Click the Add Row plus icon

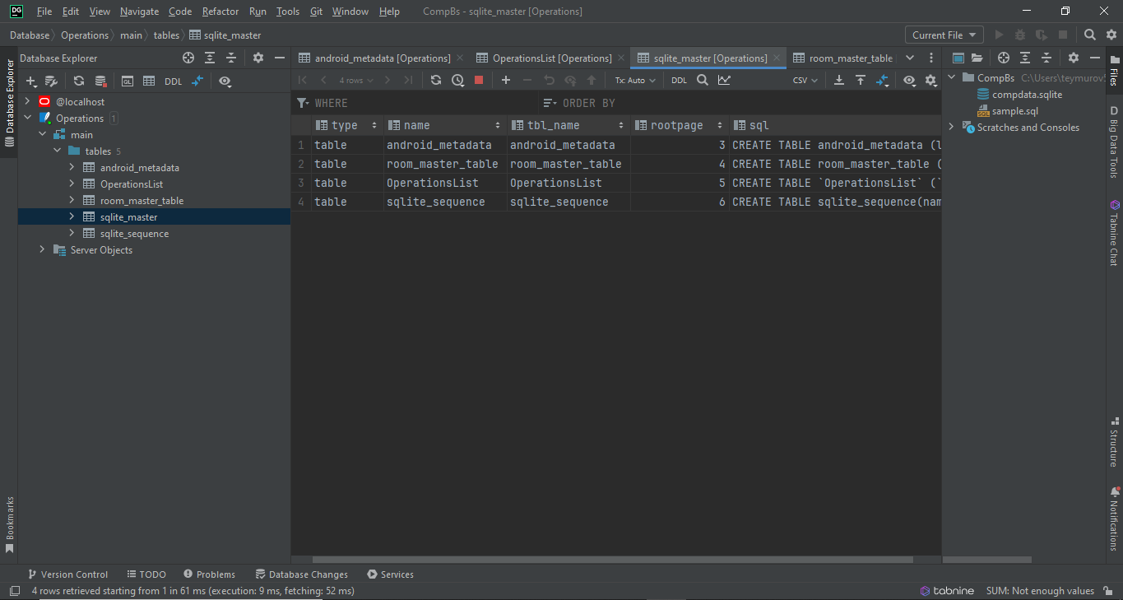[x=505, y=80]
